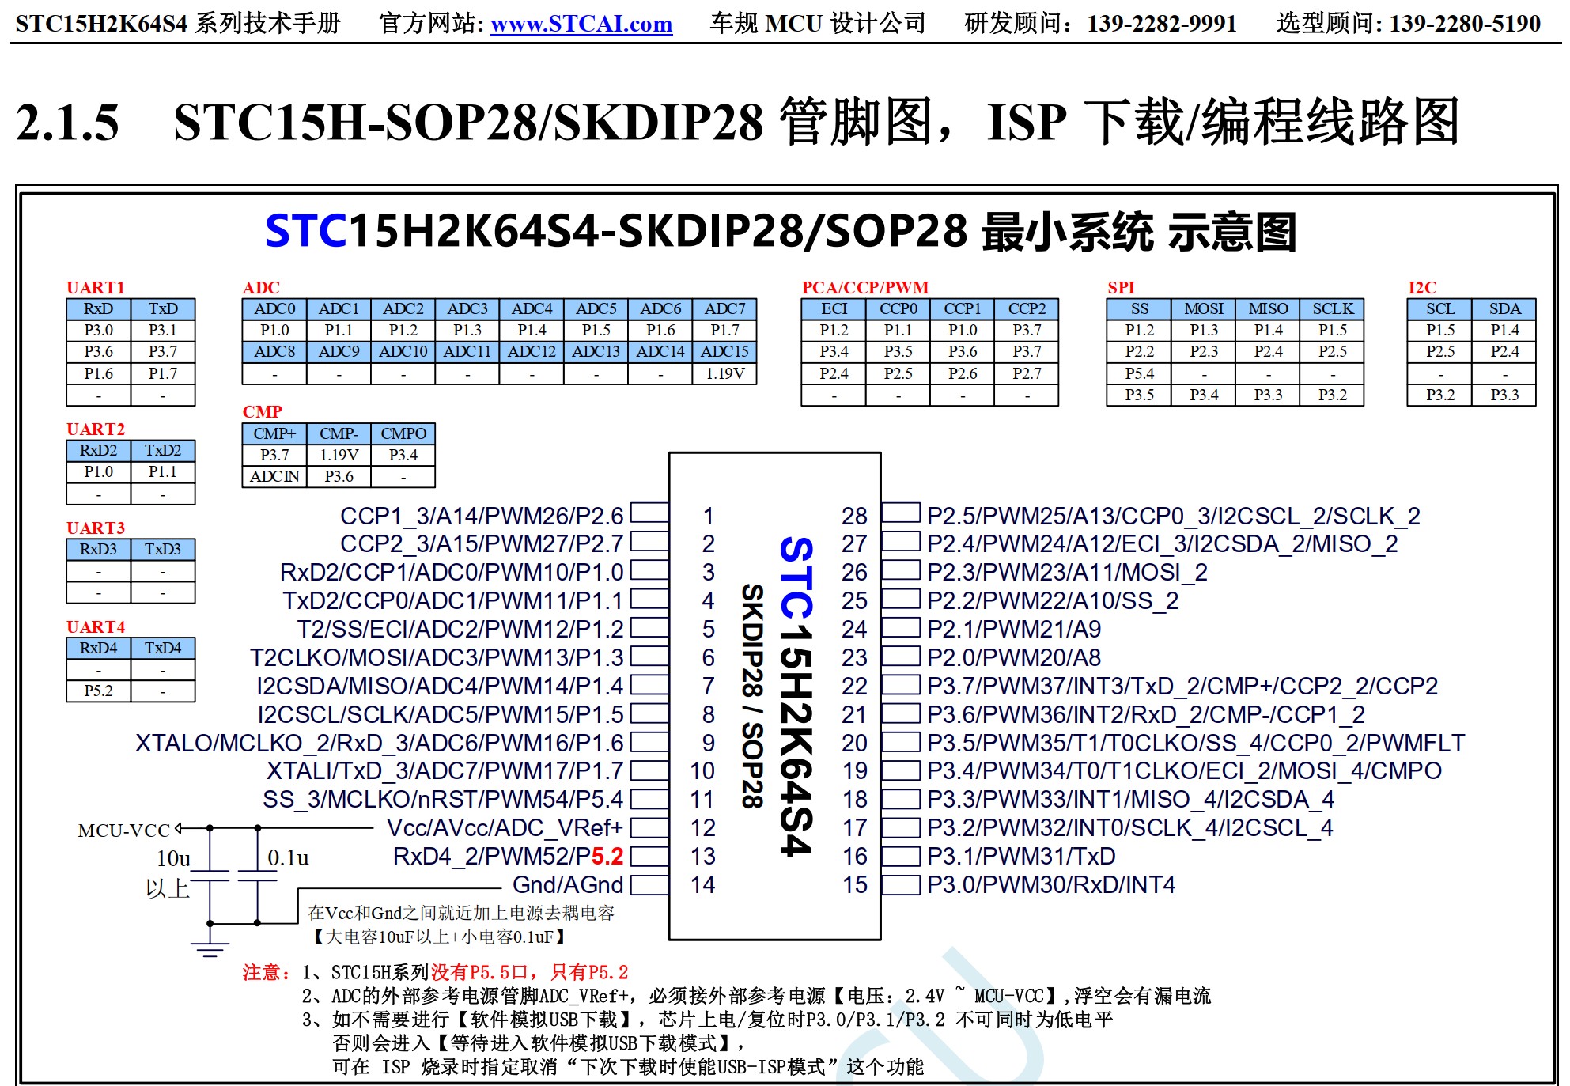Screen dimensions: 1570x1086
Task: Click the MOSI header in SPI table
Action: 1203,308
